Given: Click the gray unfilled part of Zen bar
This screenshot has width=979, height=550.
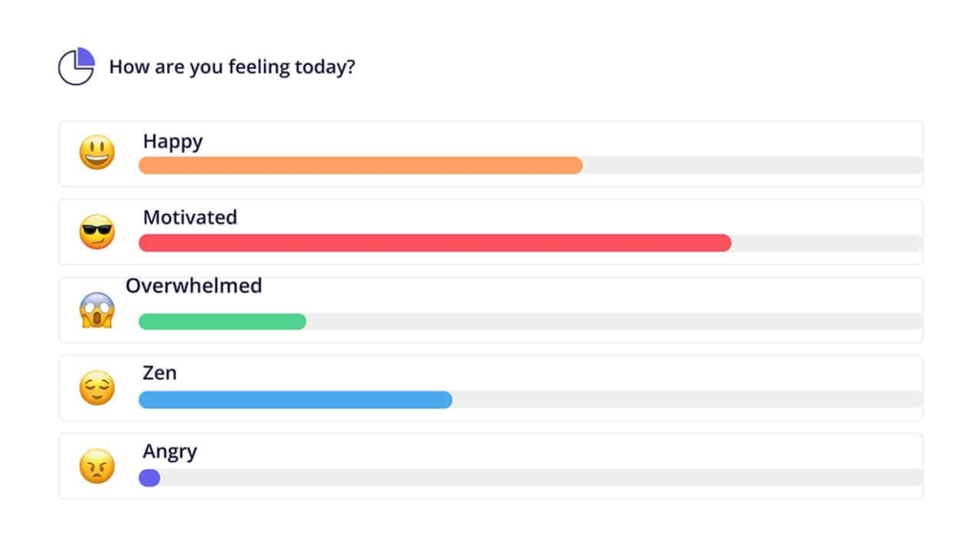Looking at the screenshot, I should (686, 399).
